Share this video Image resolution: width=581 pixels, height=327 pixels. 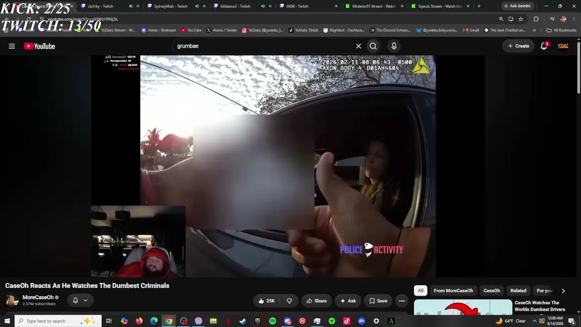pyautogui.click(x=316, y=301)
